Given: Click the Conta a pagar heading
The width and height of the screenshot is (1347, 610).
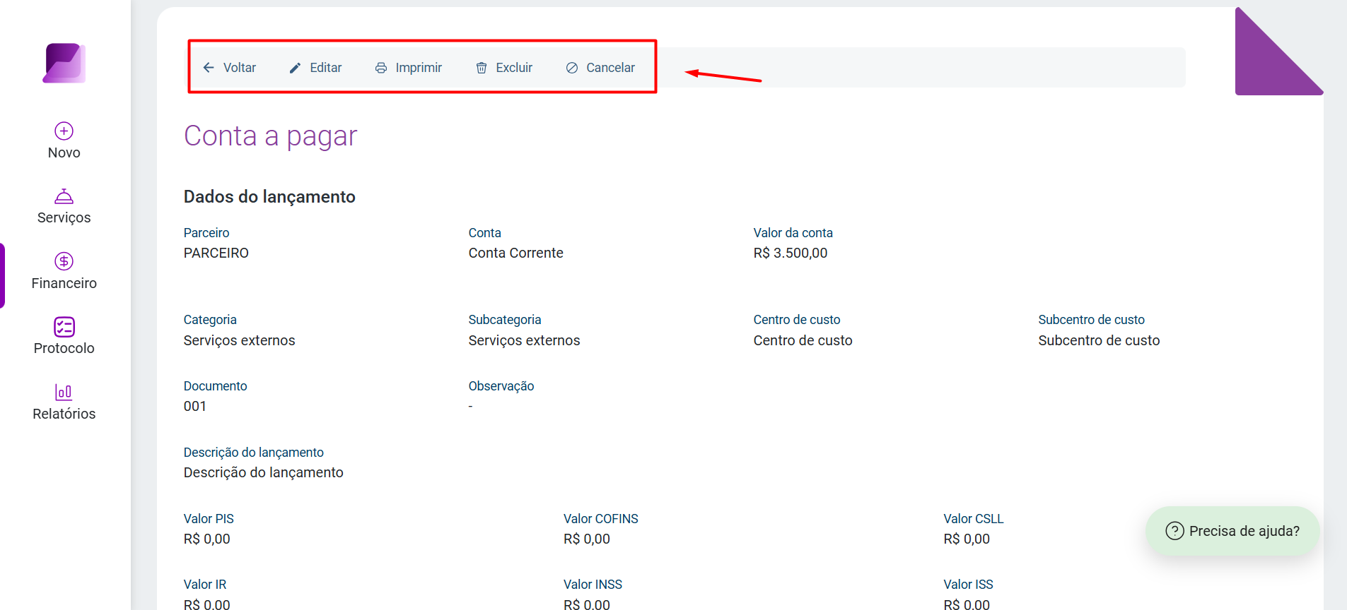Looking at the screenshot, I should pyautogui.click(x=271, y=136).
